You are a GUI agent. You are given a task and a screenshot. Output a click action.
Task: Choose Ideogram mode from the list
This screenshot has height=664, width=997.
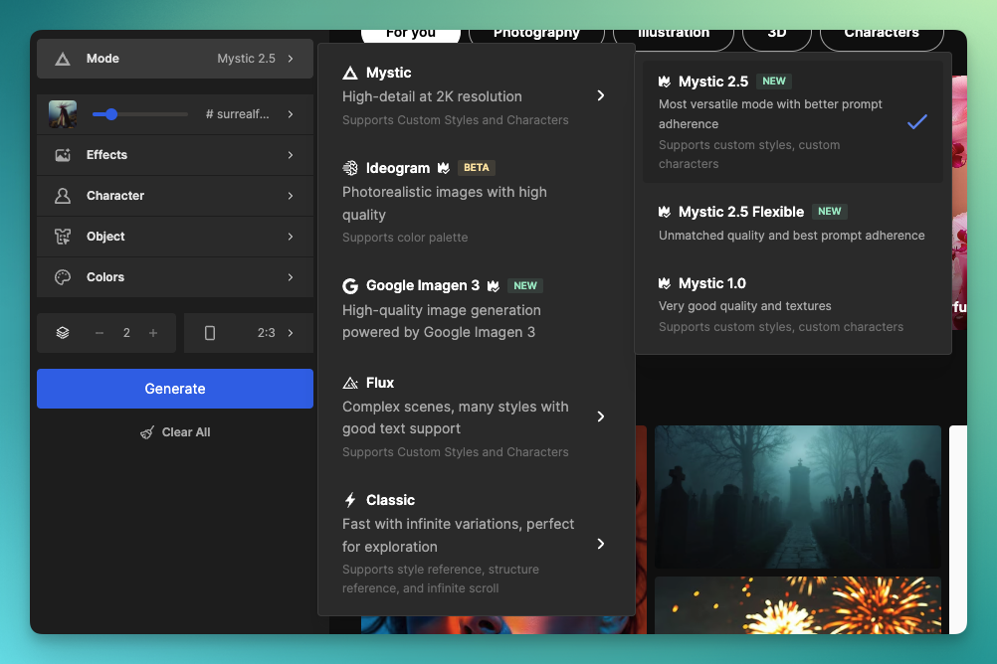(x=477, y=202)
